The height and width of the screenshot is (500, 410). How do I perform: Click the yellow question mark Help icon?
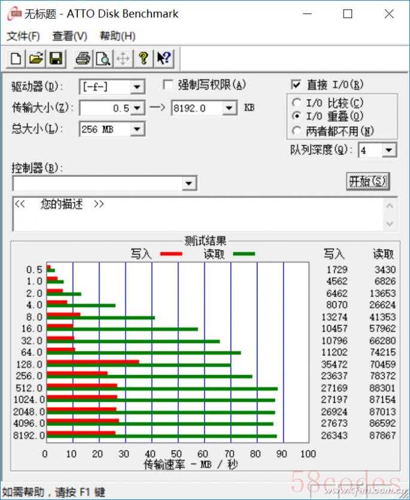pos(144,59)
